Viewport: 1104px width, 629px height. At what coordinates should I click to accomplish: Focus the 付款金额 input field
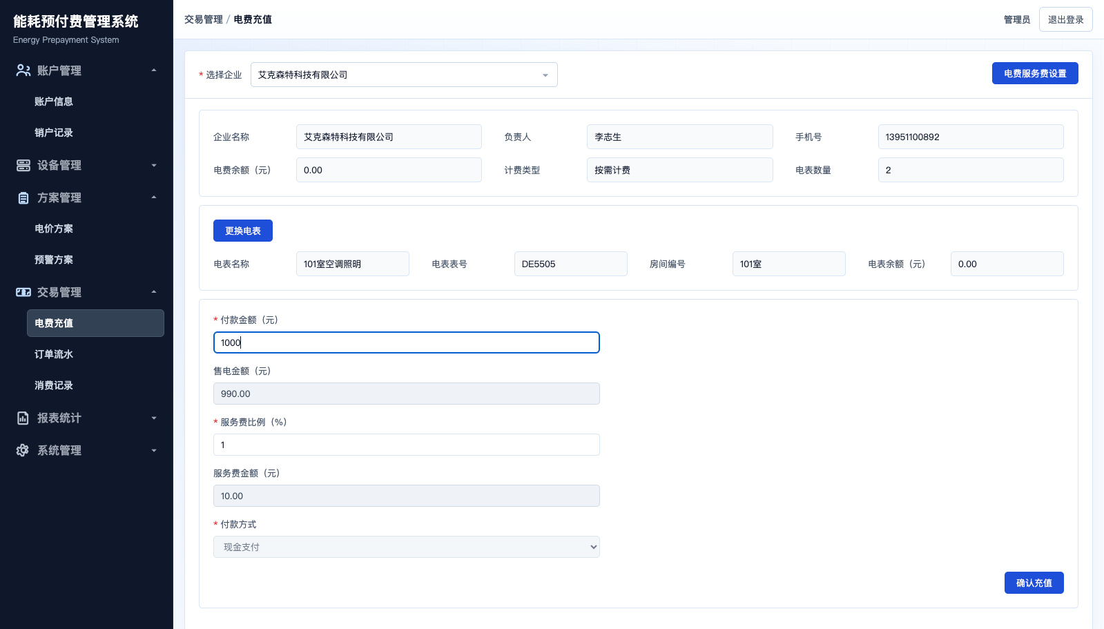[406, 342]
